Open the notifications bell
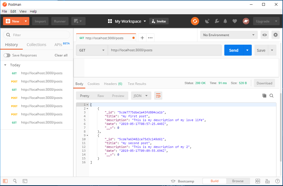This screenshot has height=186, width=283. click(225, 21)
